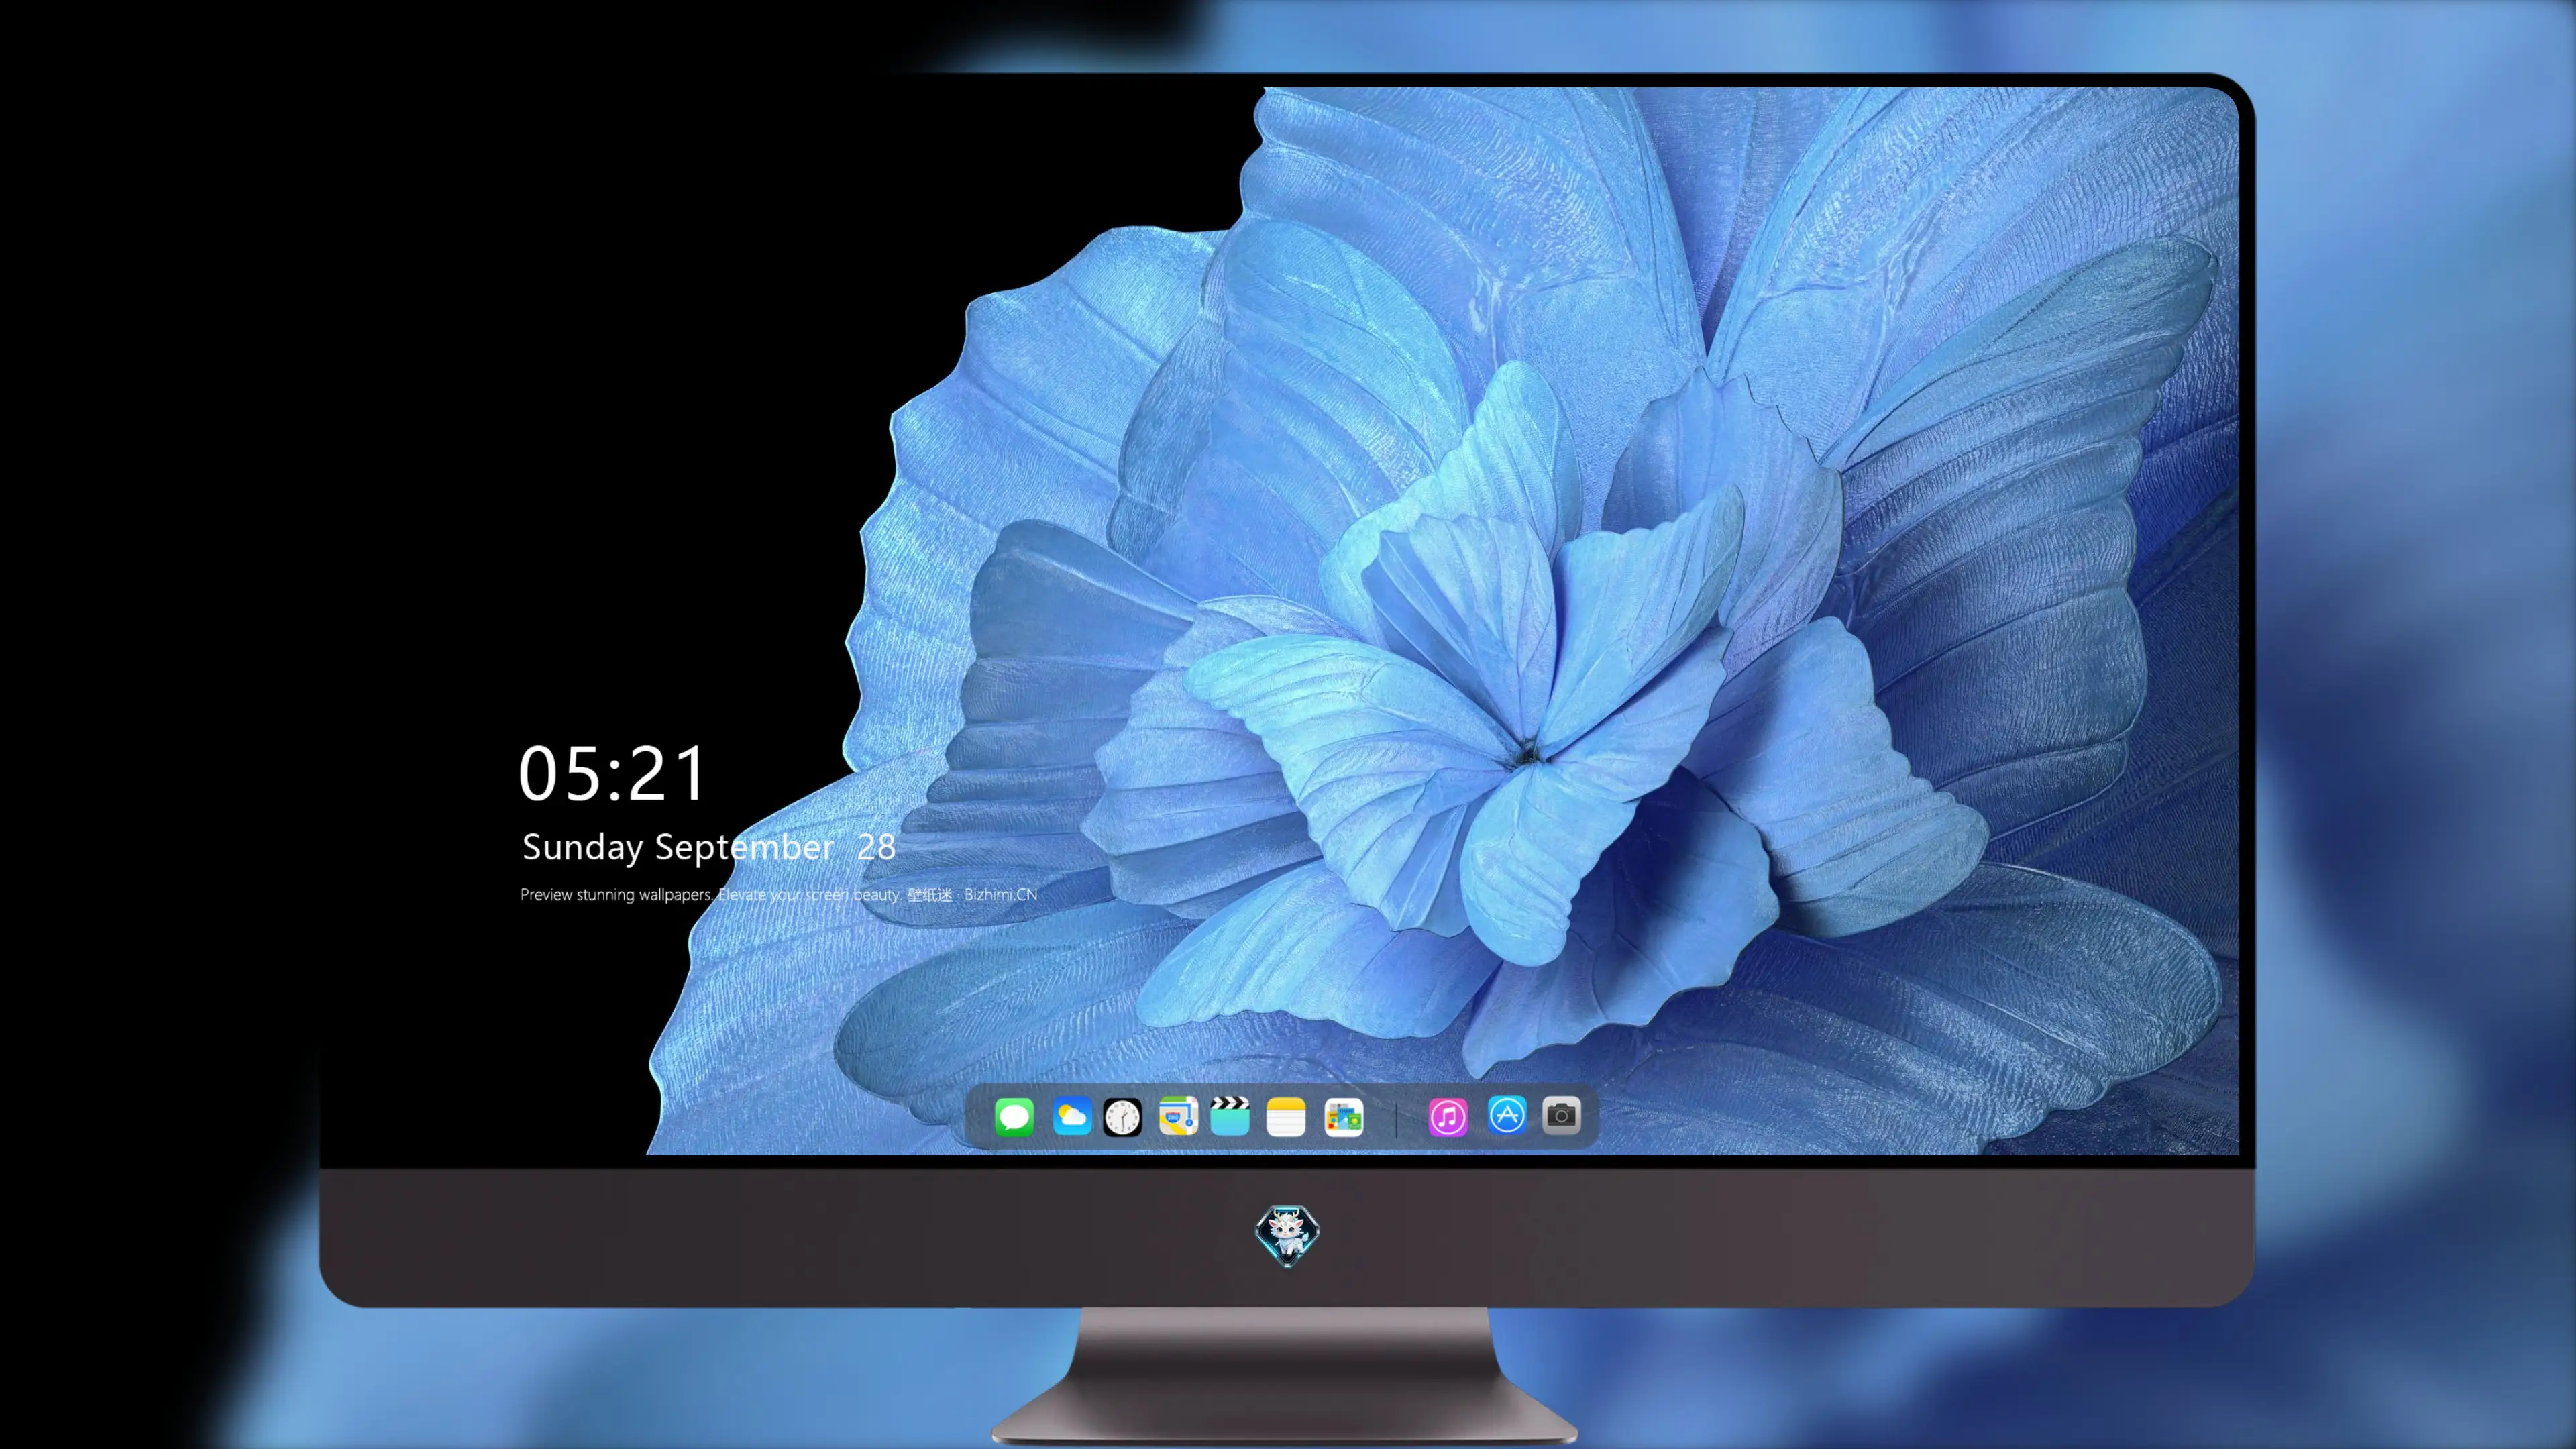
Task: Open the photo collage app icon in the dock
Action: tap(1344, 1117)
